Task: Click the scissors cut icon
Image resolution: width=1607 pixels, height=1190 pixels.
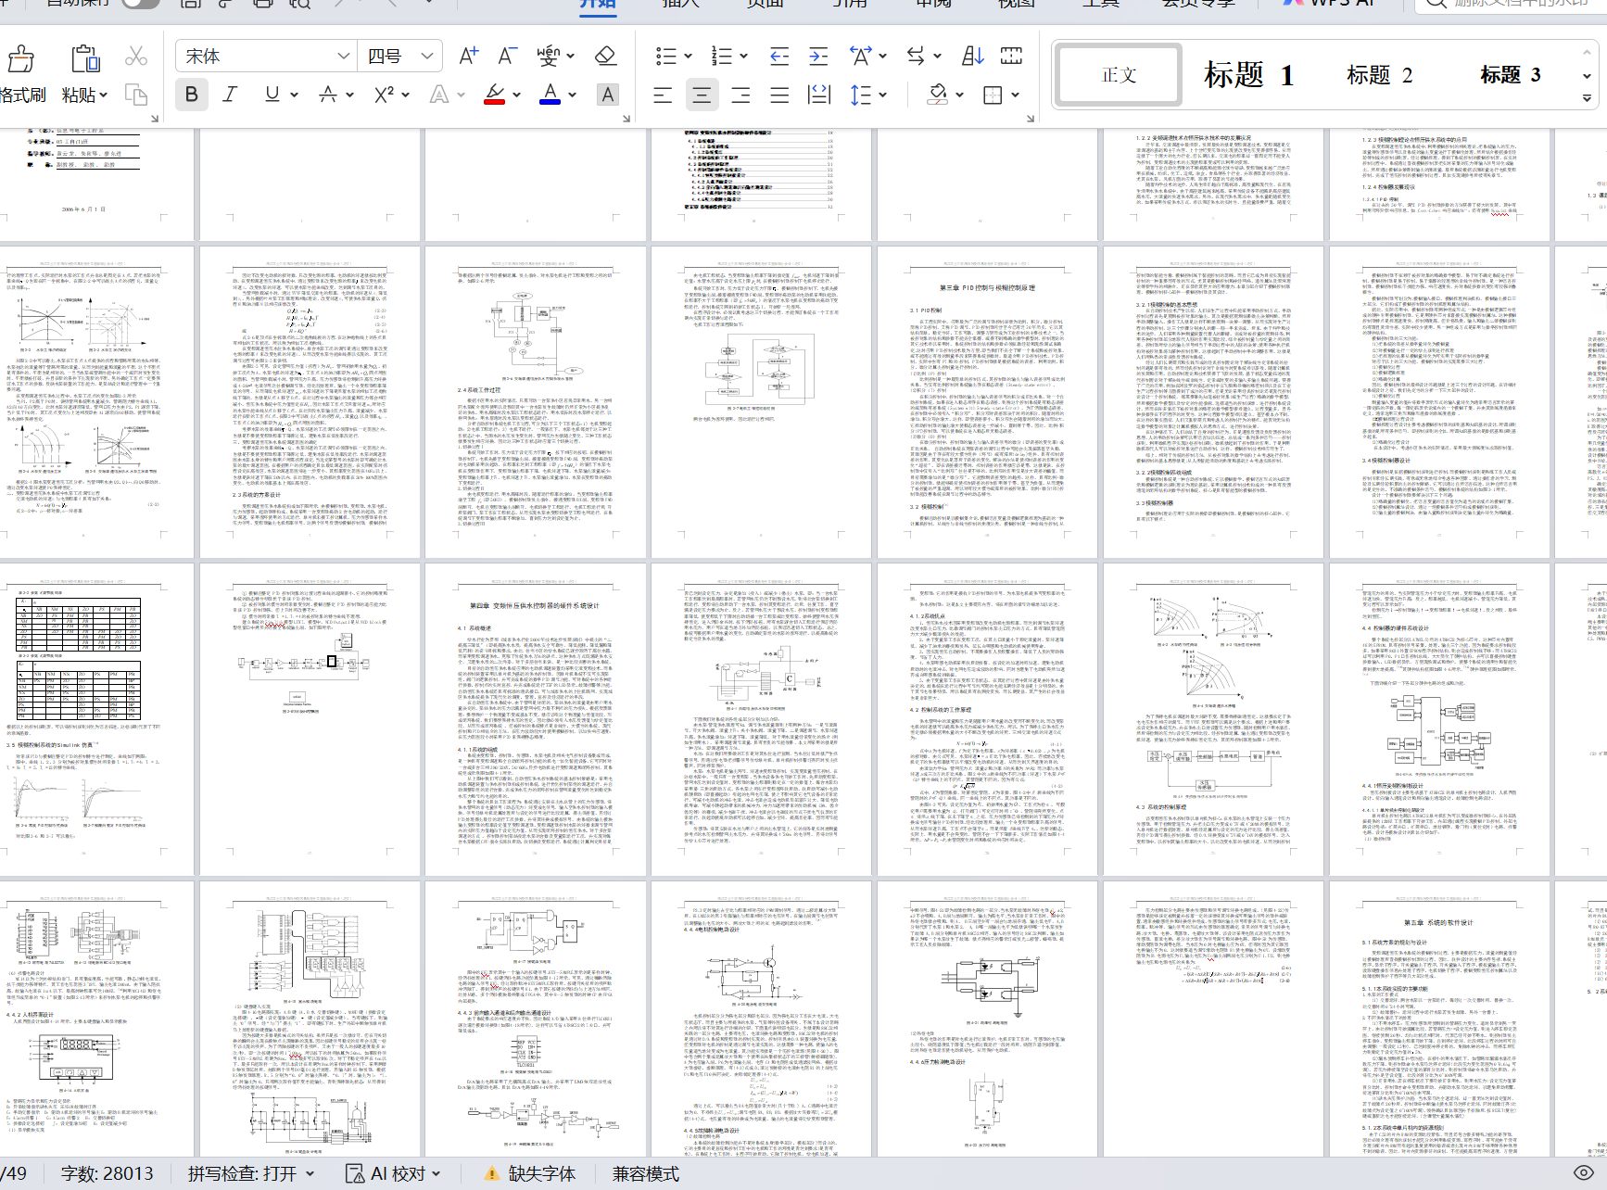Action: click(x=136, y=57)
